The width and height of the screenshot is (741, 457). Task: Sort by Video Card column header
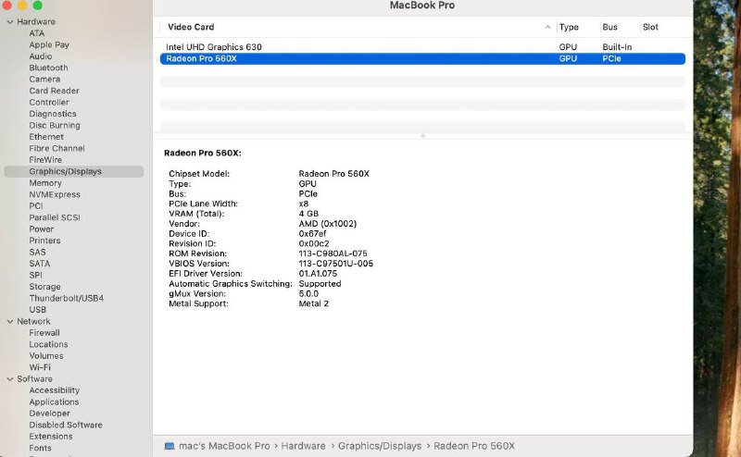pyautogui.click(x=191, y=27)
